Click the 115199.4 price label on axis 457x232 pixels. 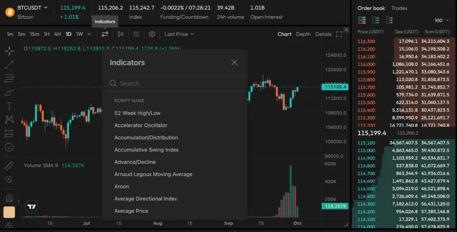tap(335, 87)
